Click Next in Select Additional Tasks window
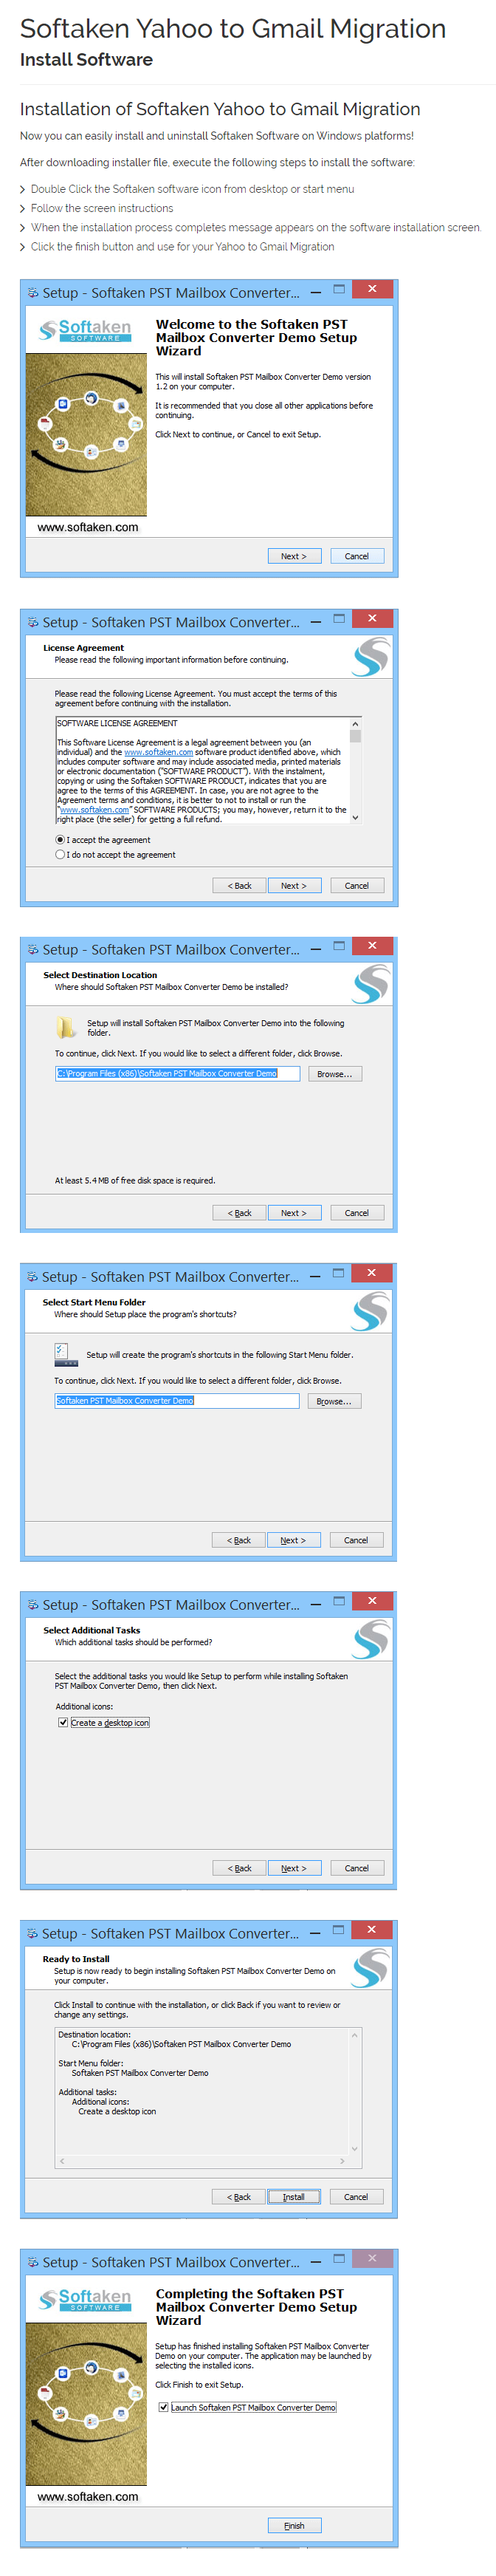This screenshot has height=2576, width=496. point(294,1868)
